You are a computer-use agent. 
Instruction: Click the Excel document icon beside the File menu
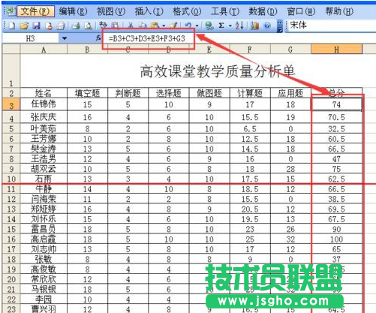[11, 11]
